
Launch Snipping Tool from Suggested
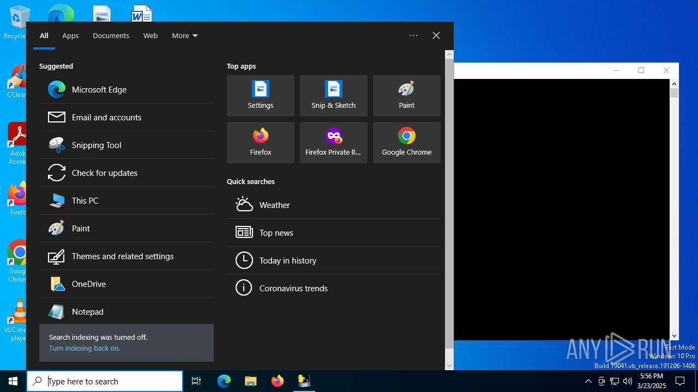click(x=127, y=145)
